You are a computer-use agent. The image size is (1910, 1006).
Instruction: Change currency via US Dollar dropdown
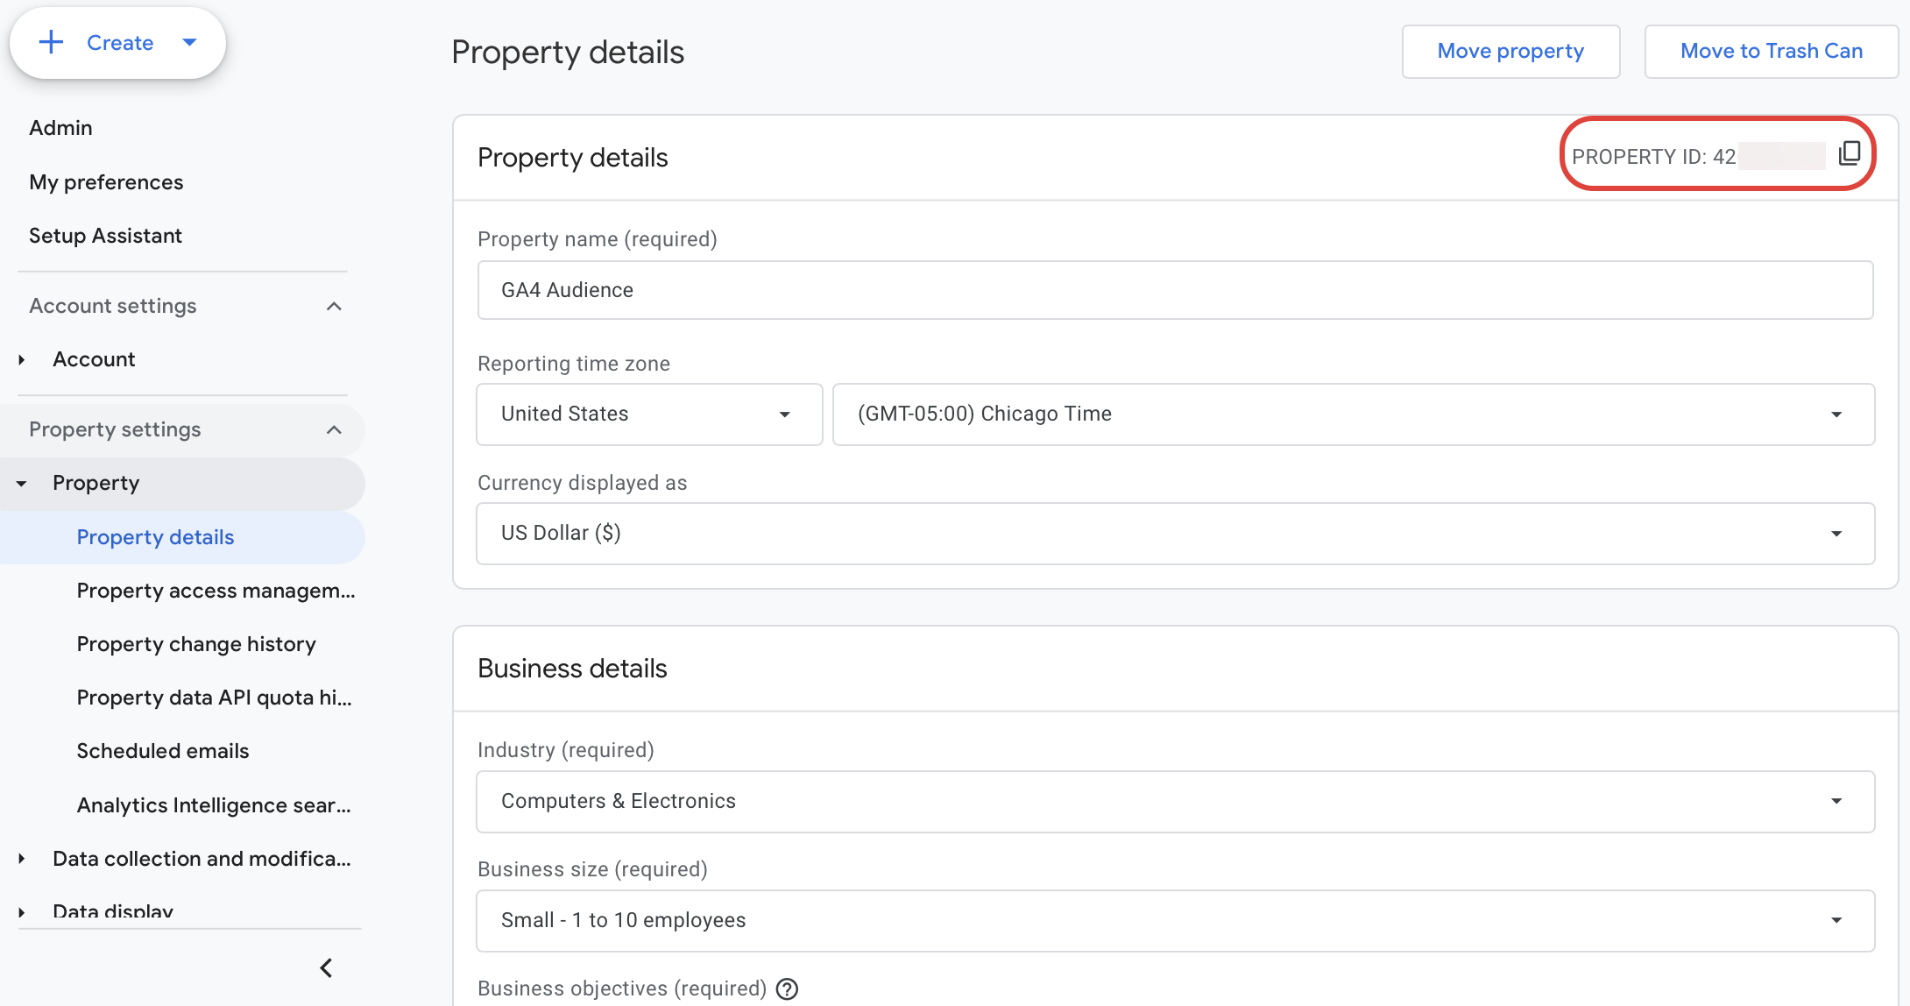(x=1837, y=533)
